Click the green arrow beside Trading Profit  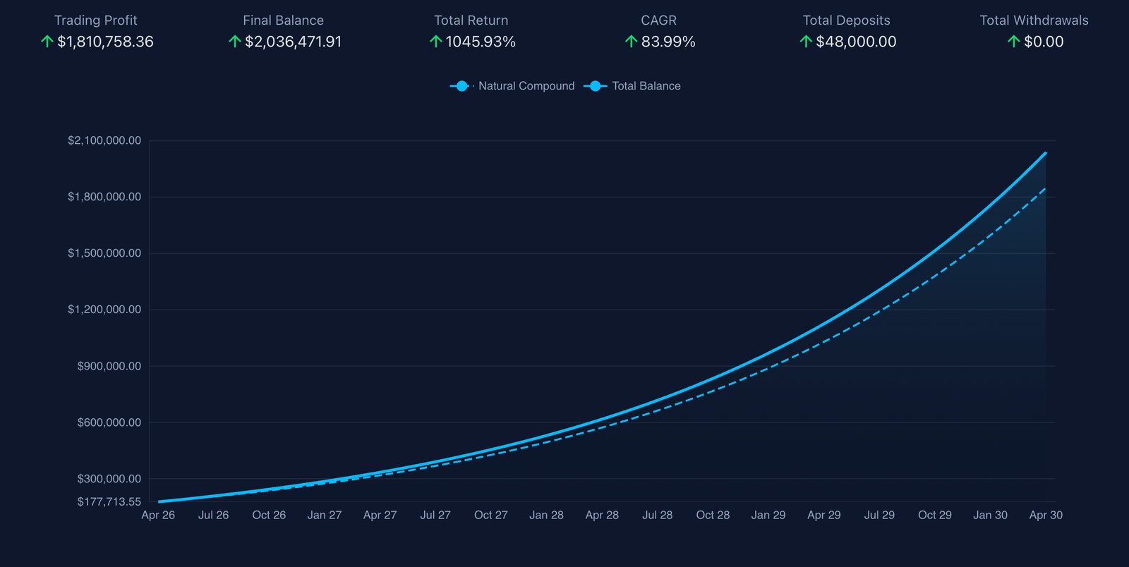47,42
